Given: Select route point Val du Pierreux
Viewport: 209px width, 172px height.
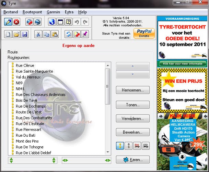Looking at the screenshot, I should point(28,77).
